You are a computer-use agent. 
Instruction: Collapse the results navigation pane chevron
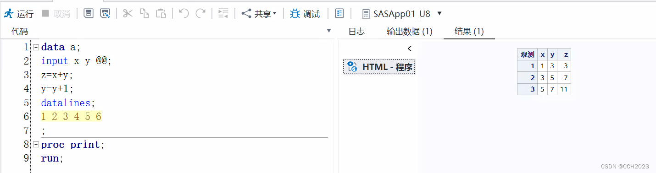tap(410, 49)
